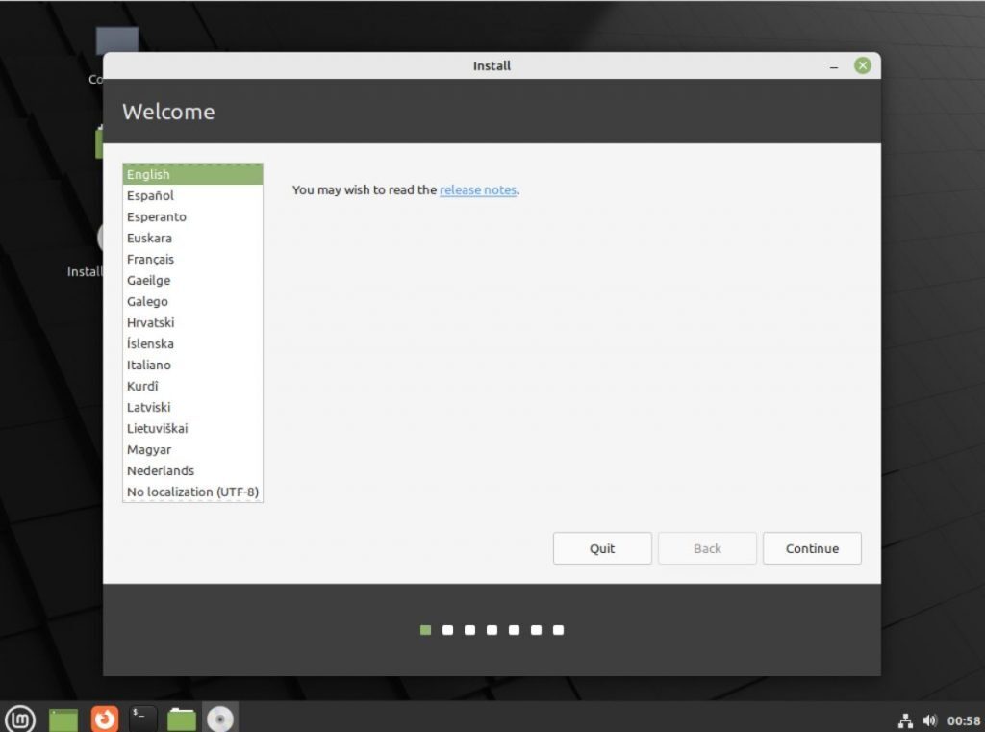This screenshot has width=985, height=732.
Task: Click the installer disc icon in the taskbar
Action: coord(219,718)
